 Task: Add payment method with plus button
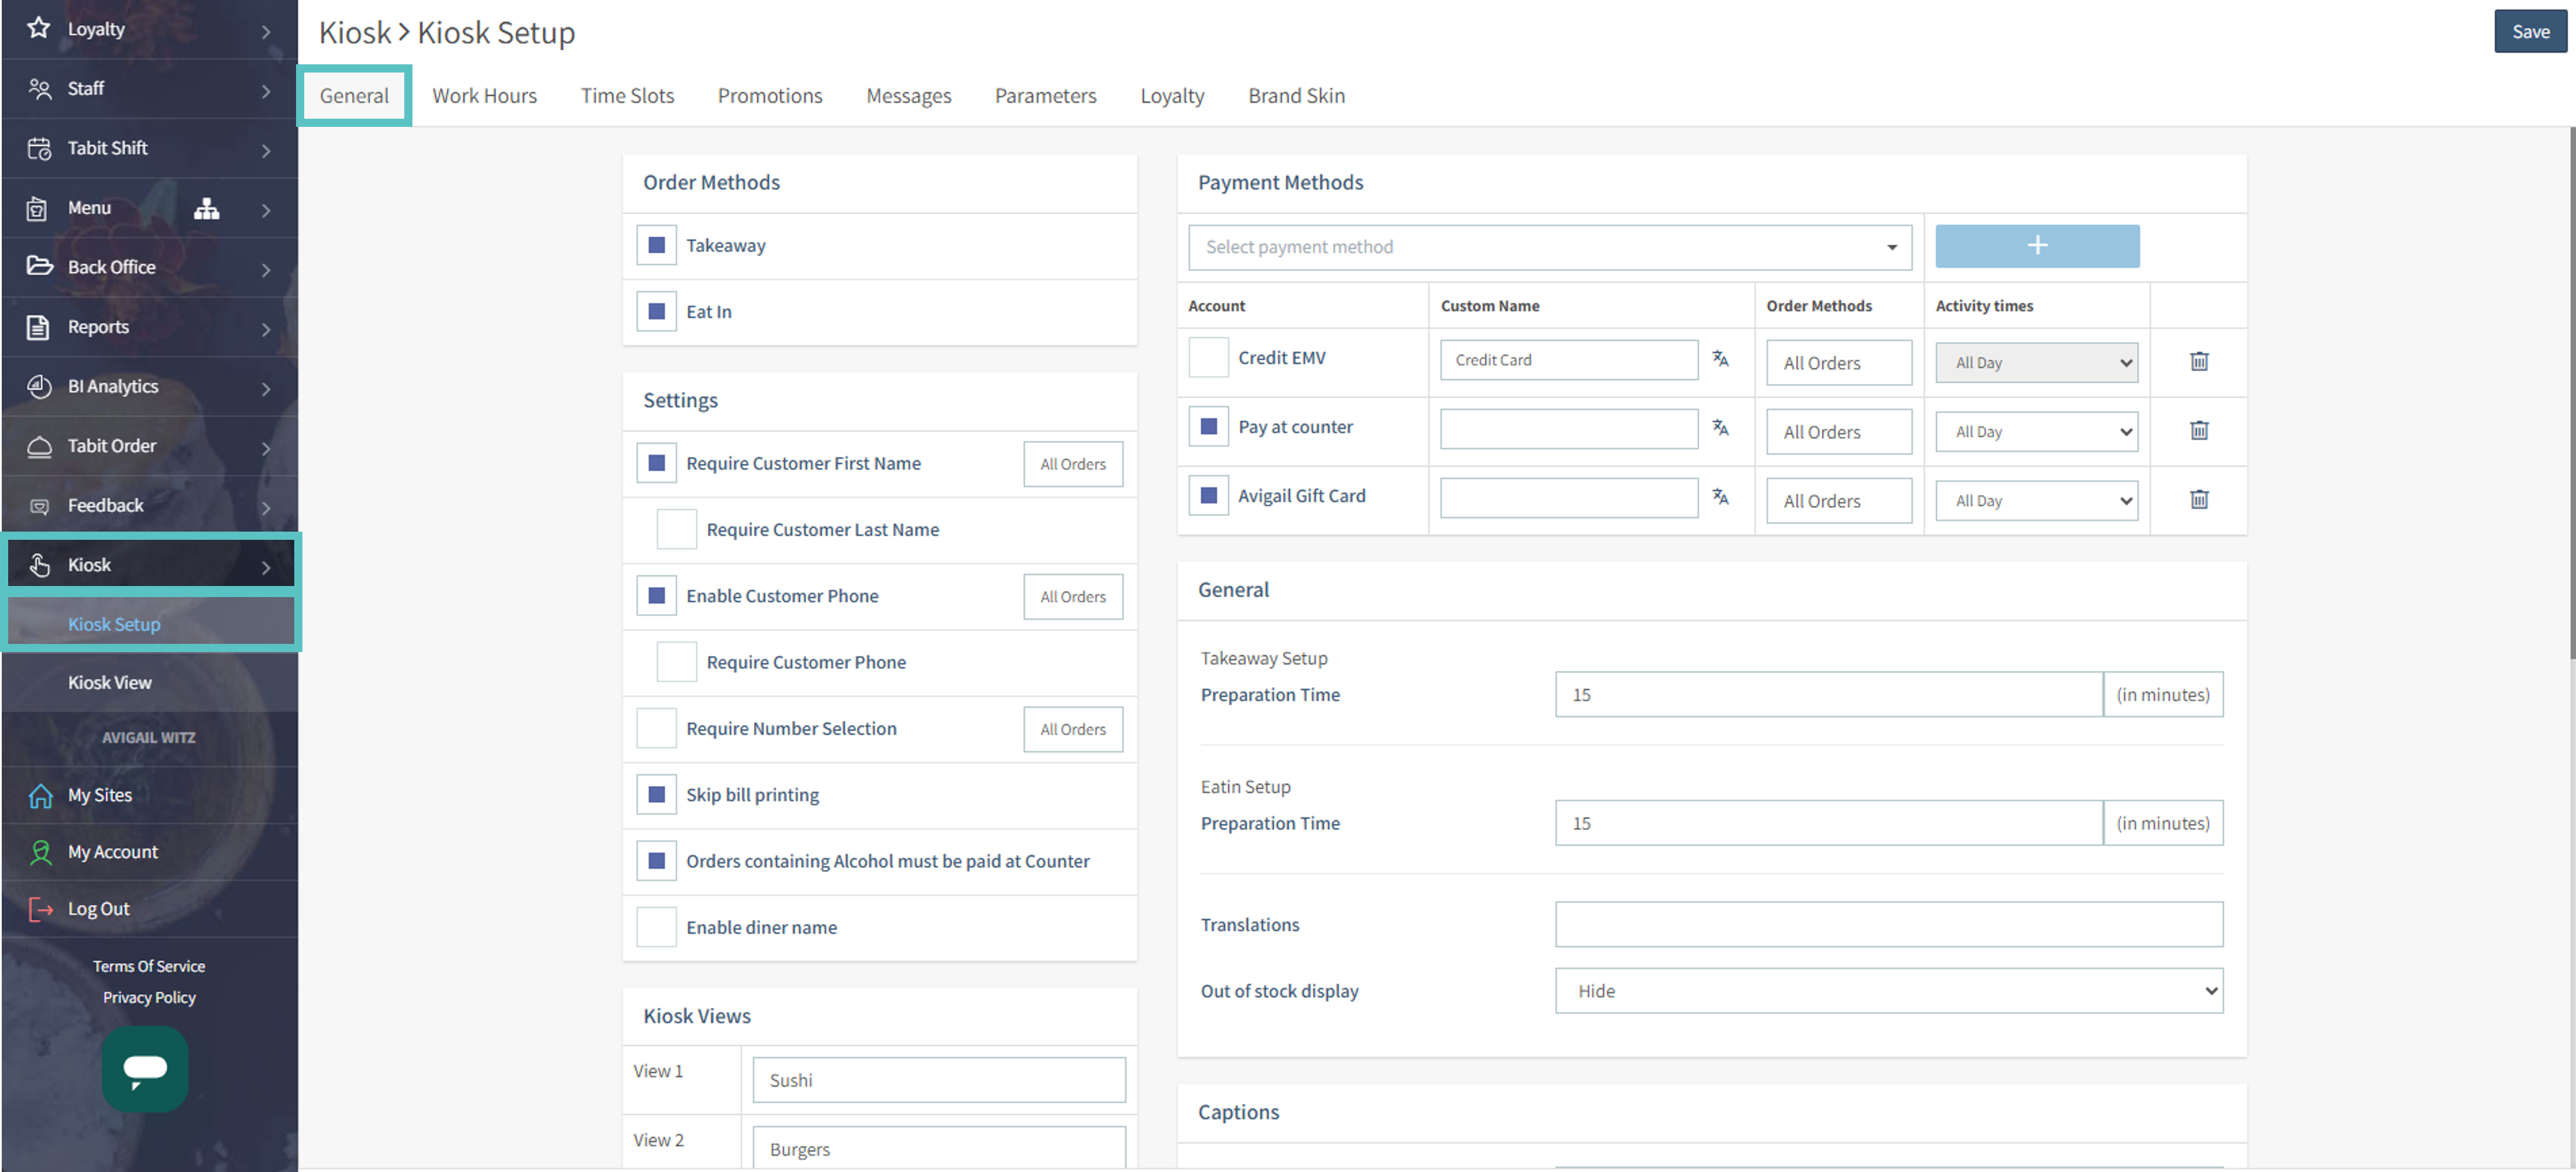pyautogui.click(x=2036, y=246)
